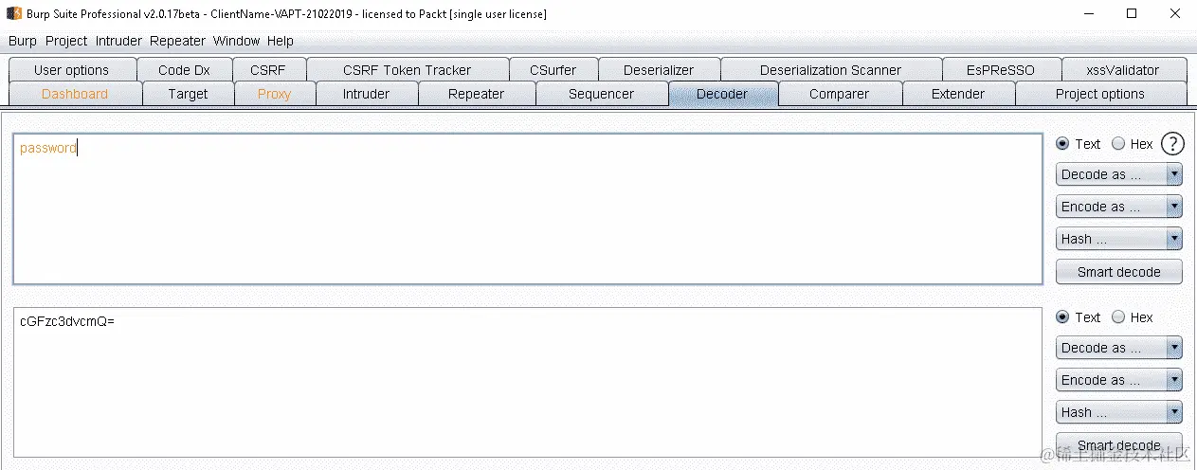
Task: Open the xssValidator tab
Action: point(1123,70)
